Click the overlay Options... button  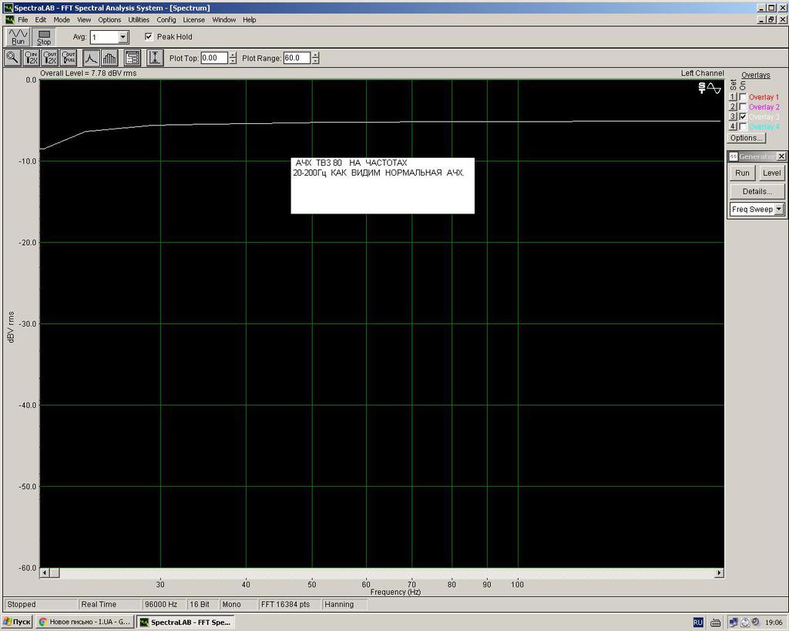coord(746,138)
